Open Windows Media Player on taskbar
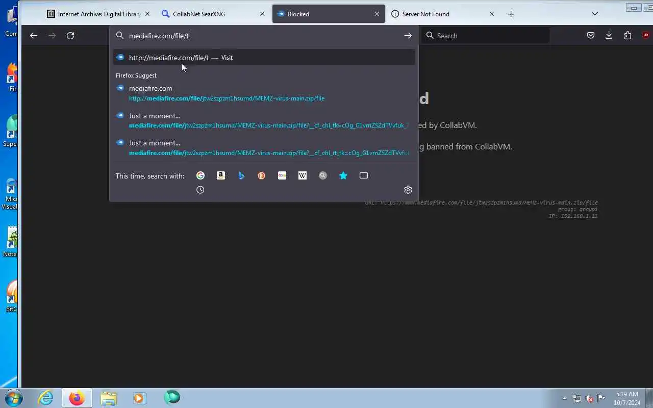 click(139, 397)
